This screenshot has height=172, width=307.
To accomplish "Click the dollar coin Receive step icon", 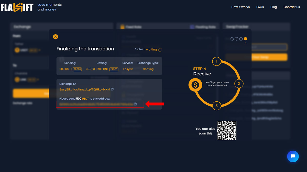I will (x=195, y=85).
